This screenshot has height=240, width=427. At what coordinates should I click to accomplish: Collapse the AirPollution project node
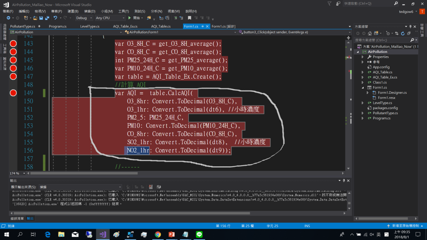click(358, 52)
